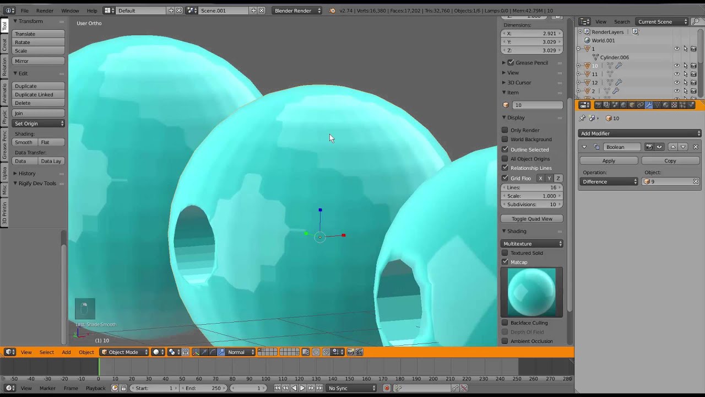Enable Backface Culling checkbox
Image resolution: width=705 pixels, height=397 pixels.
click(505, 323)
